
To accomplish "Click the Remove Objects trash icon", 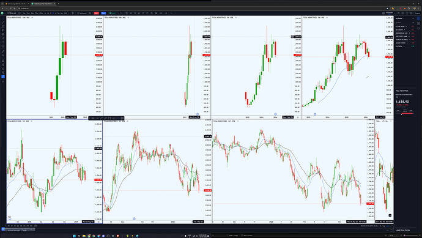I will [x=3, y=81].
